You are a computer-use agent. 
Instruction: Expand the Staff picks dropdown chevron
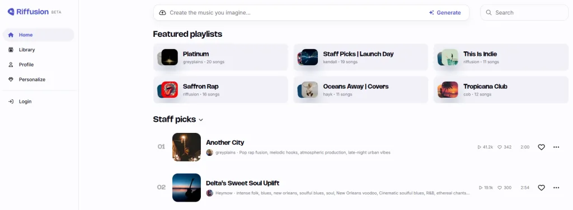click(201, 120)
